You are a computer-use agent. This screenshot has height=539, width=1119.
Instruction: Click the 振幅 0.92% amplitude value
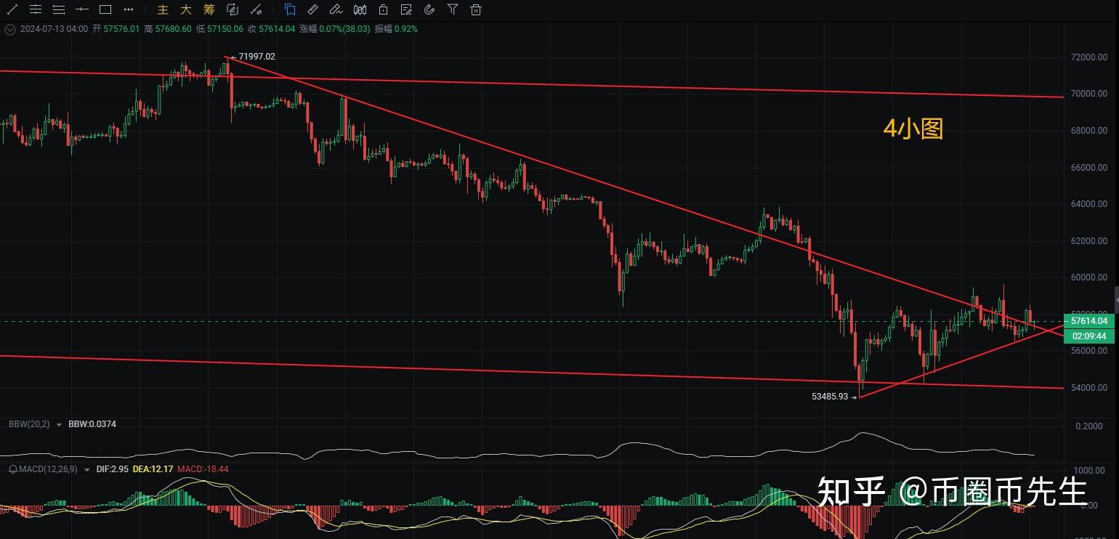click(396, 29)
